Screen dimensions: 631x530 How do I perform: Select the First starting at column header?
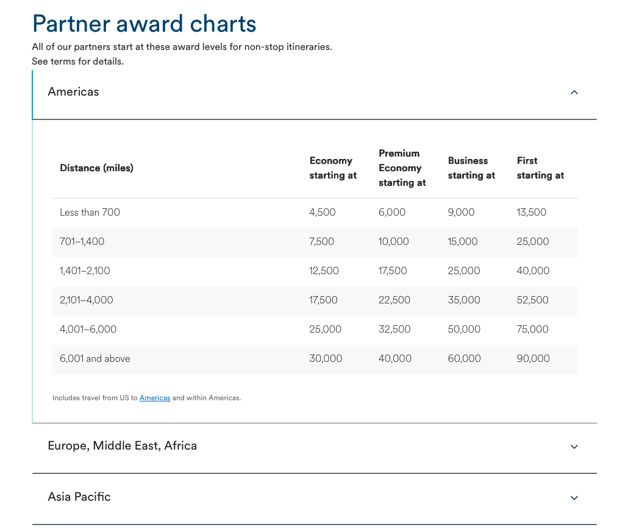540,168
